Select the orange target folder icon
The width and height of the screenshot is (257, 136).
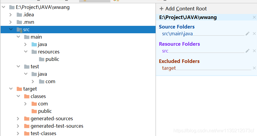pyautogui.click(x=19, y=89)
